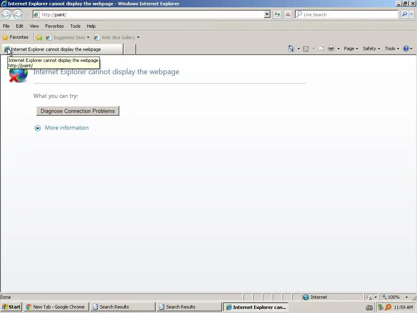Click the Web Slice Gallery page icon
The width and height of the screenshot is (417, 313).
pyautogui.click(x=96, y=37)
